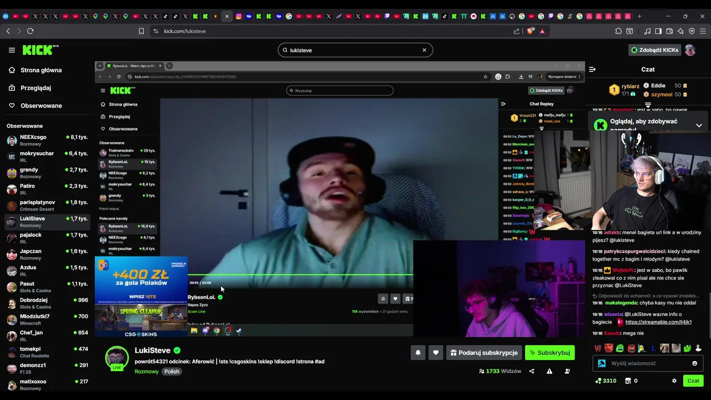Open Patiro channel in the followed list
The image size is (711, 400).
click(x=47, y=189)
